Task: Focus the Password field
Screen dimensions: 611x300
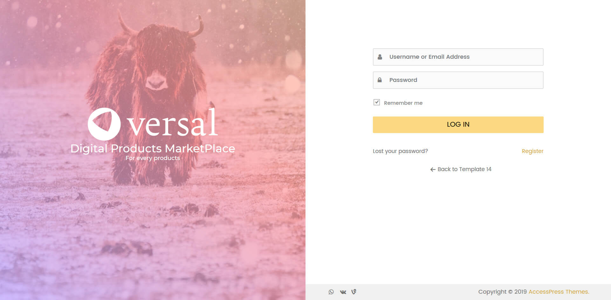Action: coord(458,80)
